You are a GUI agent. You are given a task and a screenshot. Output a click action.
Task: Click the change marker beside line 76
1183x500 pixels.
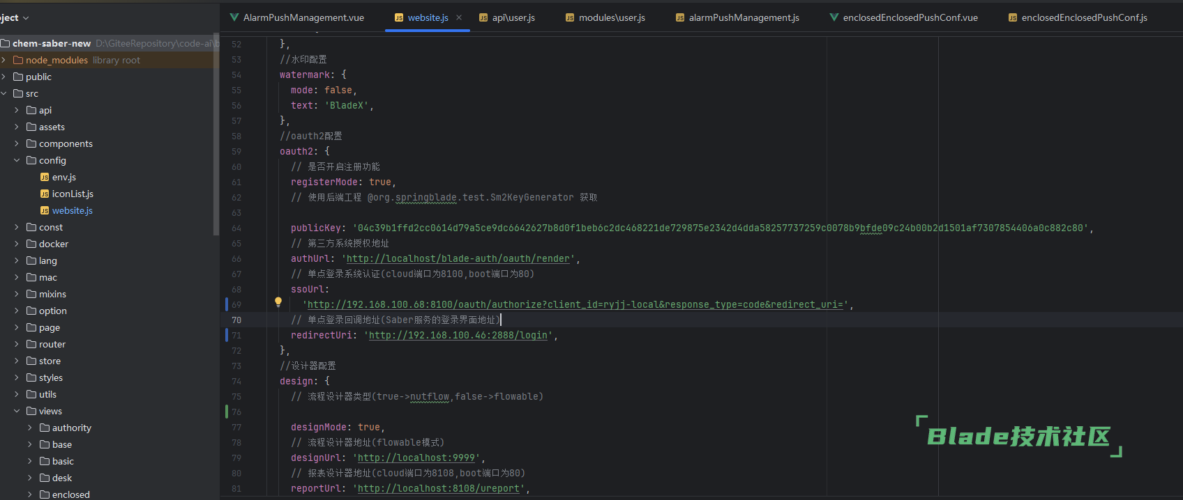[x=227, y=412]
